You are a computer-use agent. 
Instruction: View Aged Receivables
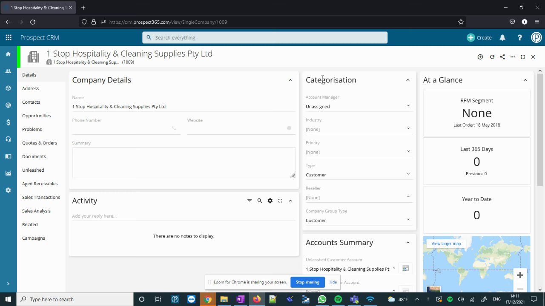40,184
